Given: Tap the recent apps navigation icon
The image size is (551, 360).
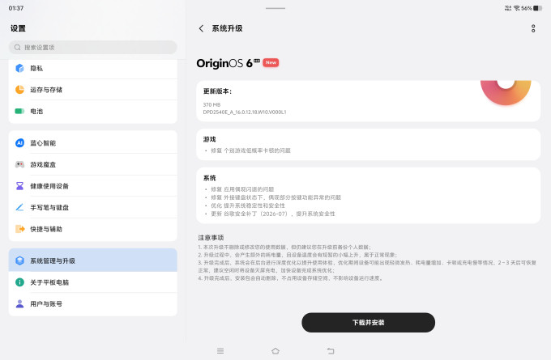Looking at the screenshot, I should coord(220,351).
